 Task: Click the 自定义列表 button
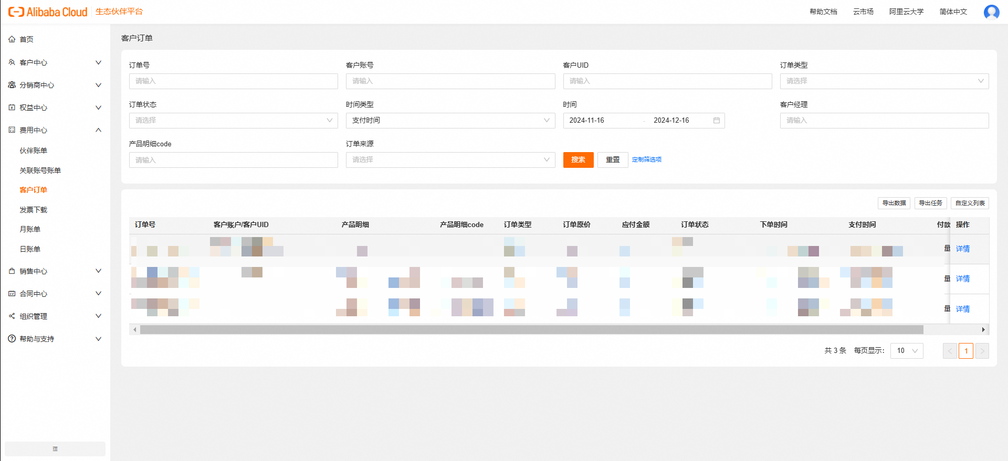point(970,203)
